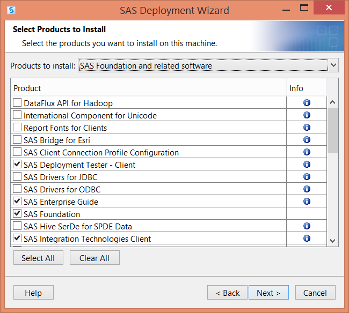The height and width of the screenshot is (313, 349).
Task: Open the Products to install dropdown
Action: click(208, 65)
